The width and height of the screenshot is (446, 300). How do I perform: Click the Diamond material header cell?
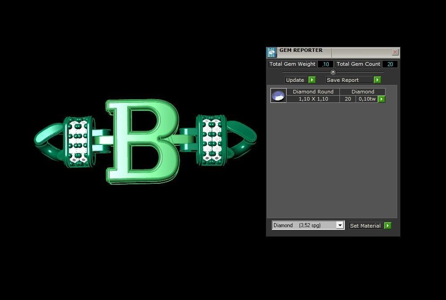pyautogui.click(x=363, y=92)
